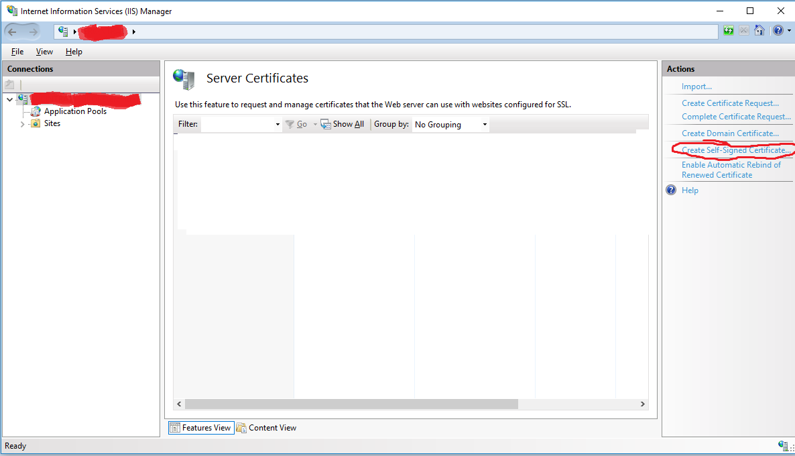The image size is (795, 456).
Task: Collapse the server node in Connections
Action: (9, 100)
